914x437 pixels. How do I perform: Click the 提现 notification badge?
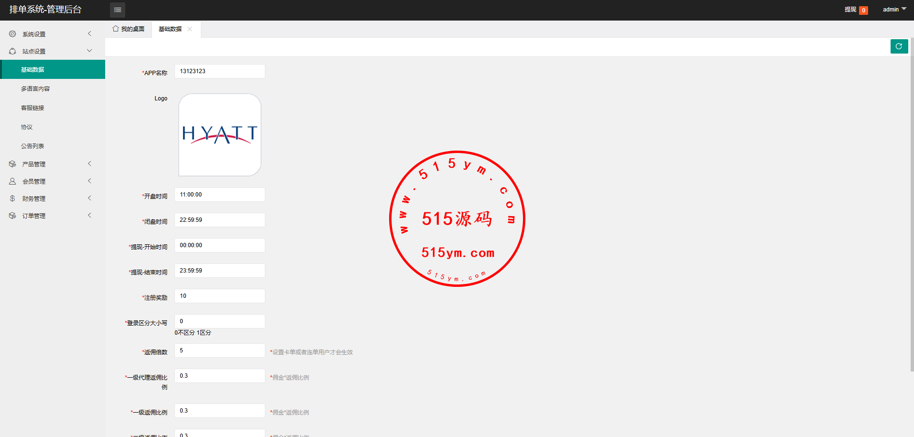[x=863, y=10]
